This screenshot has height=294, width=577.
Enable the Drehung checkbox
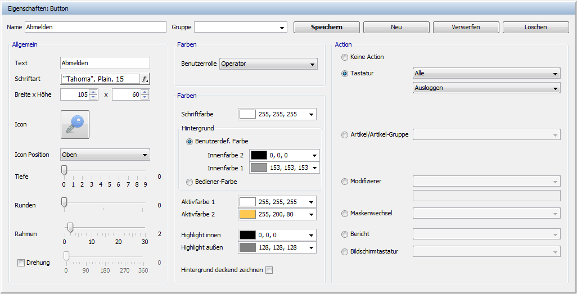21,263
